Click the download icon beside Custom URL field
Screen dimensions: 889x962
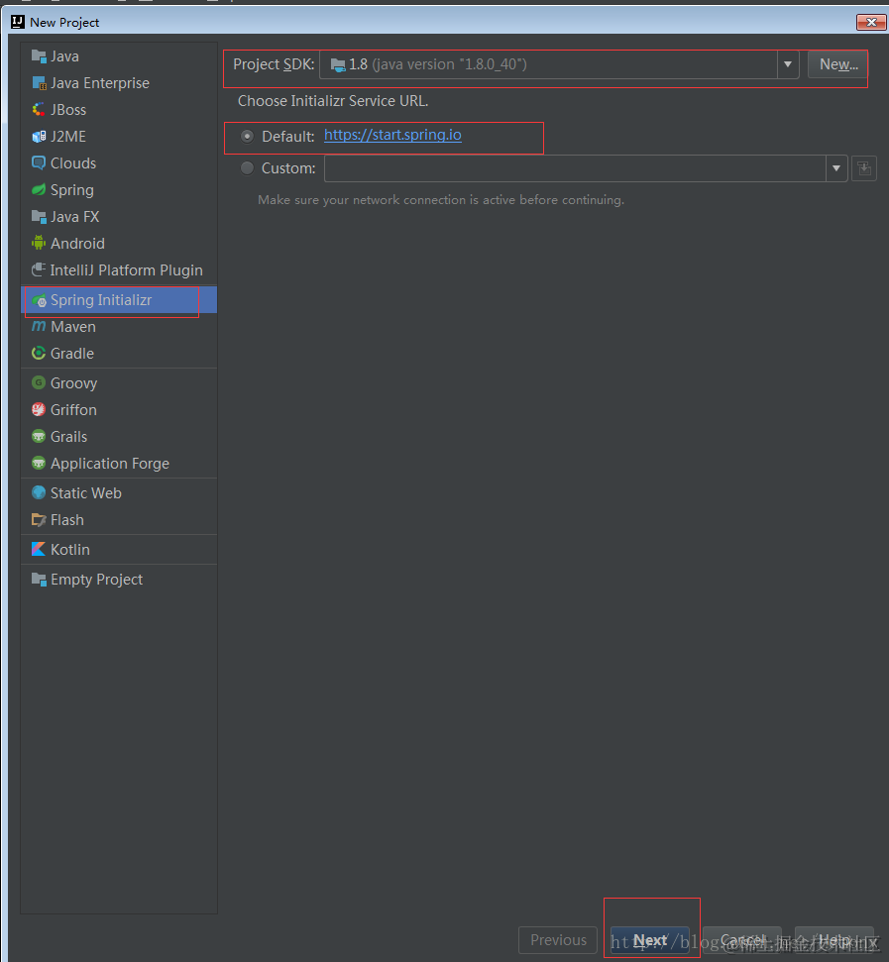pyautogui.click(x=864, y=168)
